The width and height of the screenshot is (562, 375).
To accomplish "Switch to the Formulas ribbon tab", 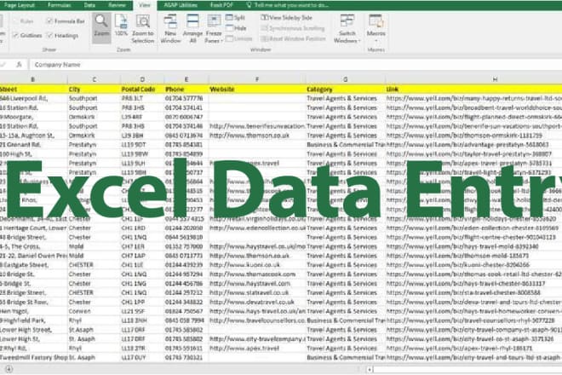I will click(x=60, y=5).
